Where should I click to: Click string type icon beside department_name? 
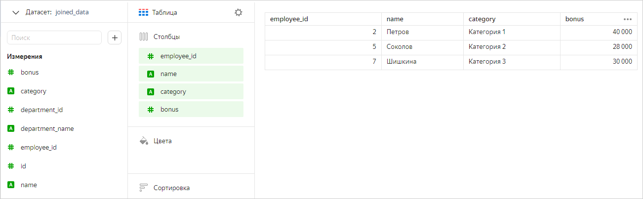[x=11, y=128]
